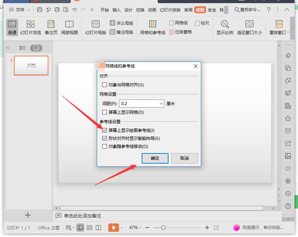The image size is (298, 237).
Task: Open the picture icon in right sidebar
Action: tap(288, 156)
